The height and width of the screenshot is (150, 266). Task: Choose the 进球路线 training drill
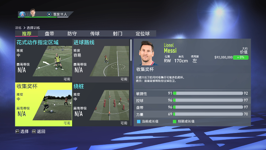(101, 60)
